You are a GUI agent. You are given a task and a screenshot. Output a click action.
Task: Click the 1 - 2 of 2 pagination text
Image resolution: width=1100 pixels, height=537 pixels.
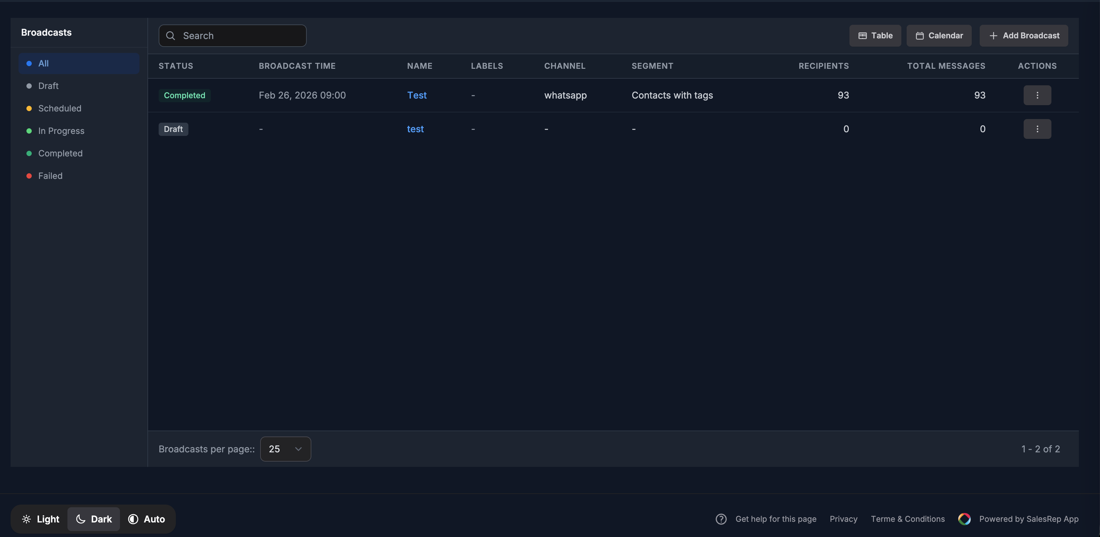[x=1041, y=449]
